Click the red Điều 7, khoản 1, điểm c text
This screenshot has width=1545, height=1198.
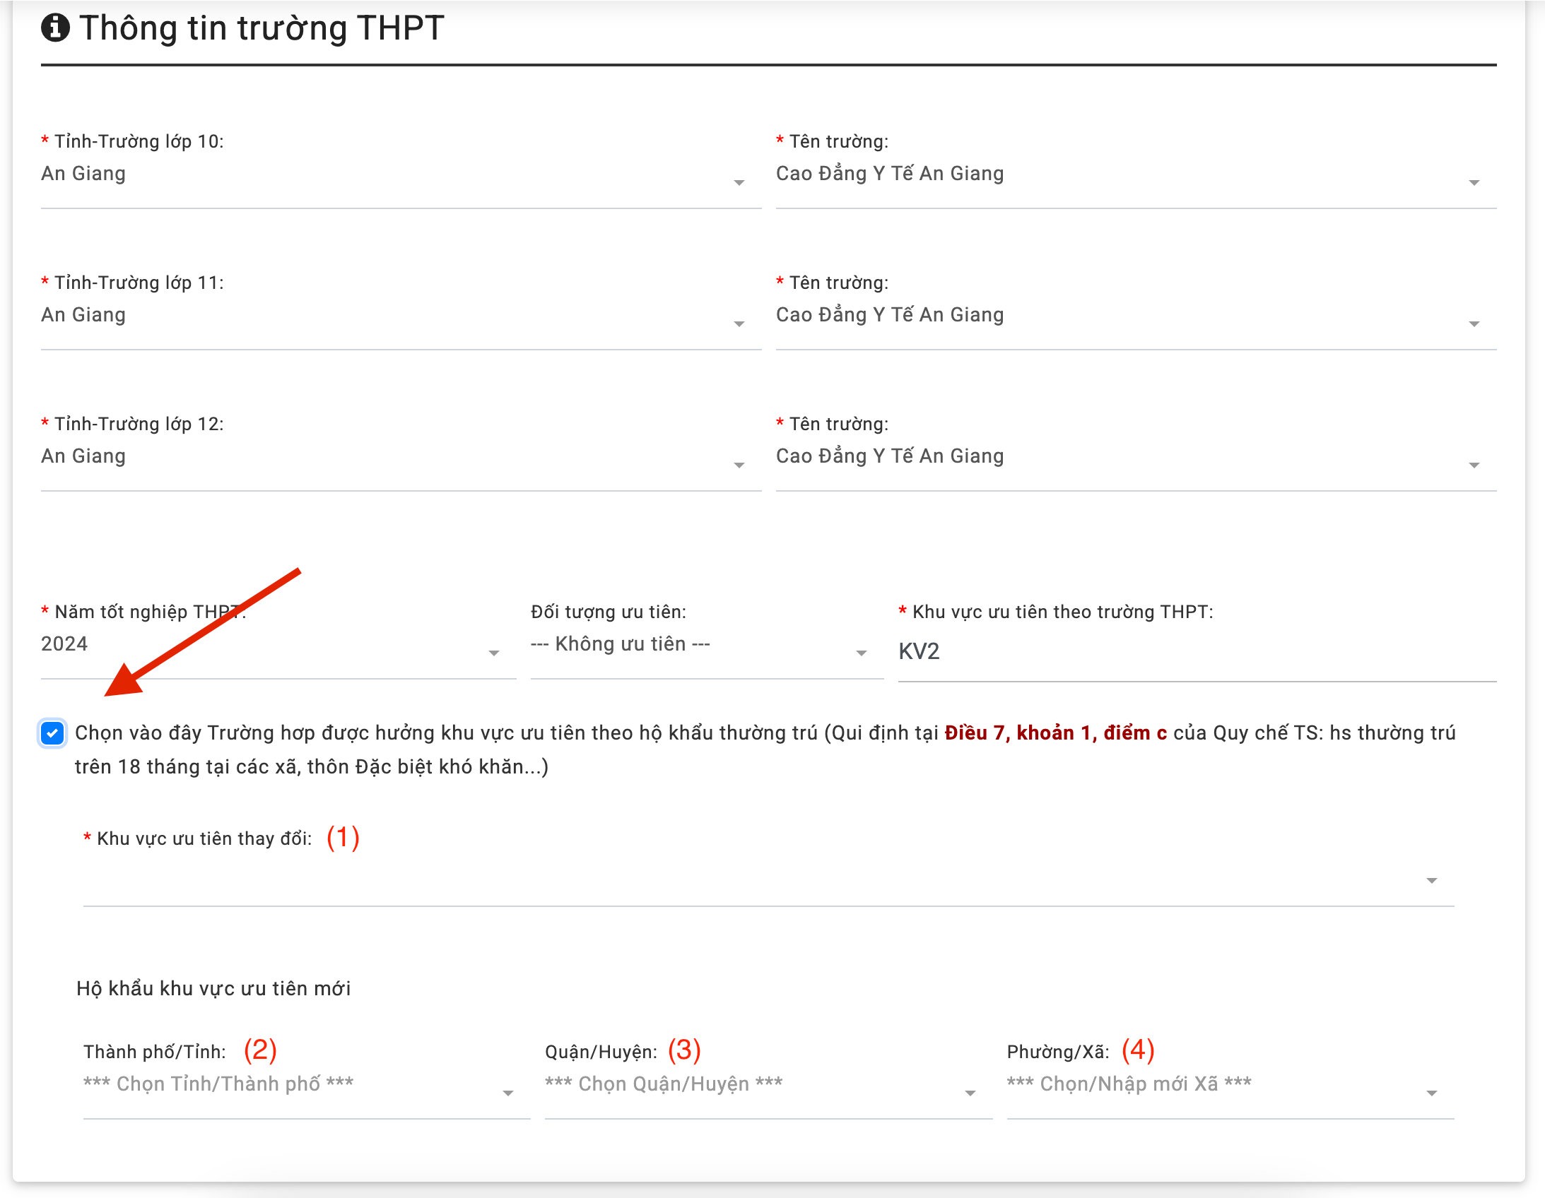(1055, 733)
